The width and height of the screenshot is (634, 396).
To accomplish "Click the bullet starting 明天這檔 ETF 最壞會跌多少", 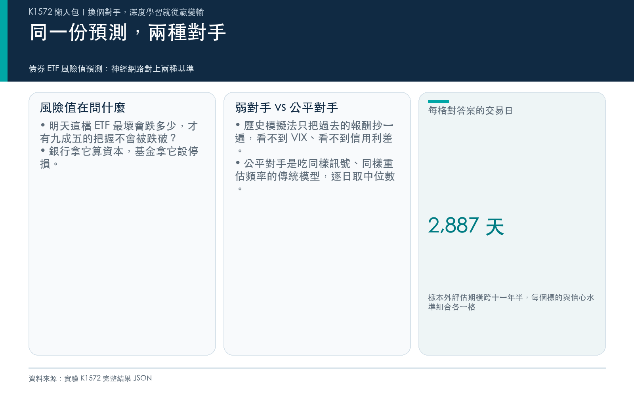I will click(119, 132).
